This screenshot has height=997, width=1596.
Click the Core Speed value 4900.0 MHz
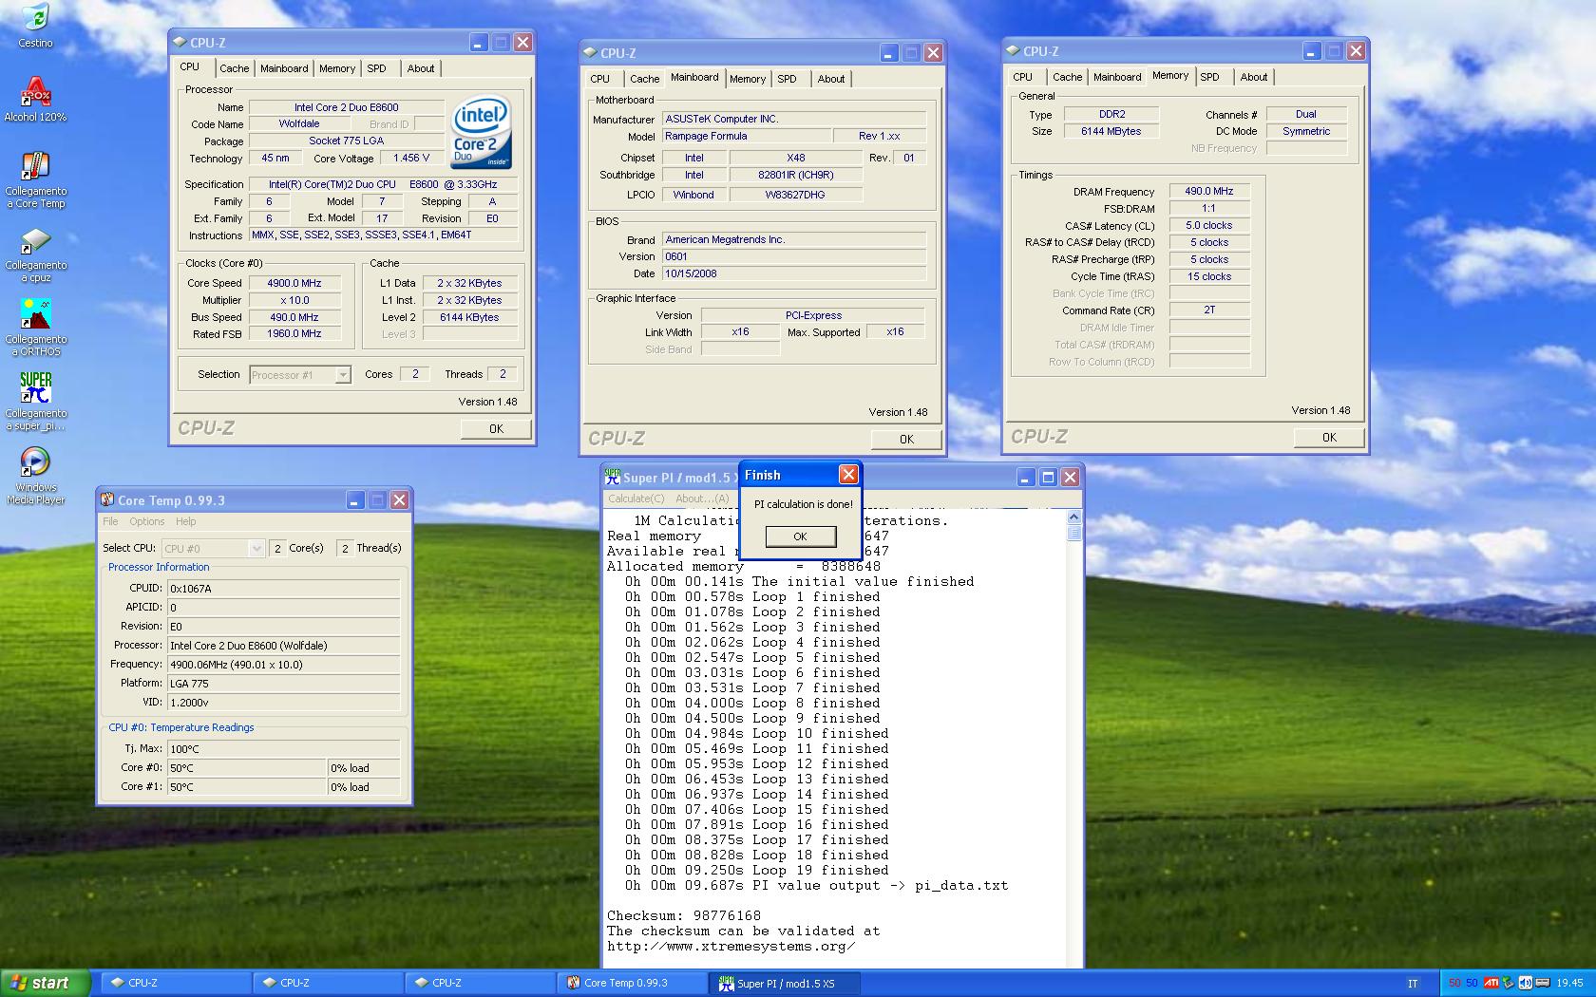click(x=294, y=283)
